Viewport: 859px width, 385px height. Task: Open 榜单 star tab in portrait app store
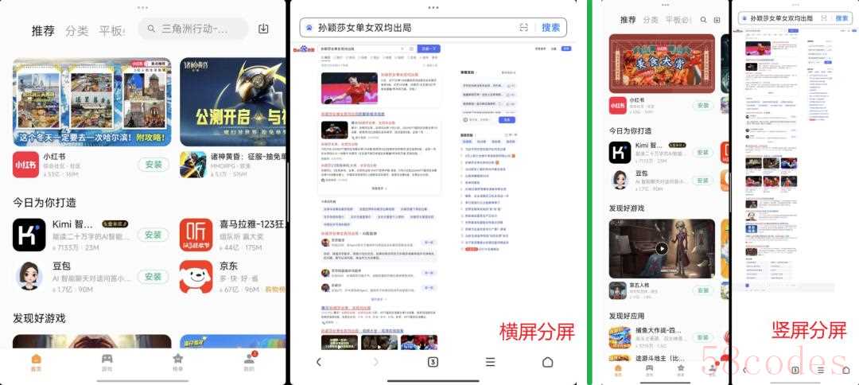pyautogui.click(x=680, y=371)
